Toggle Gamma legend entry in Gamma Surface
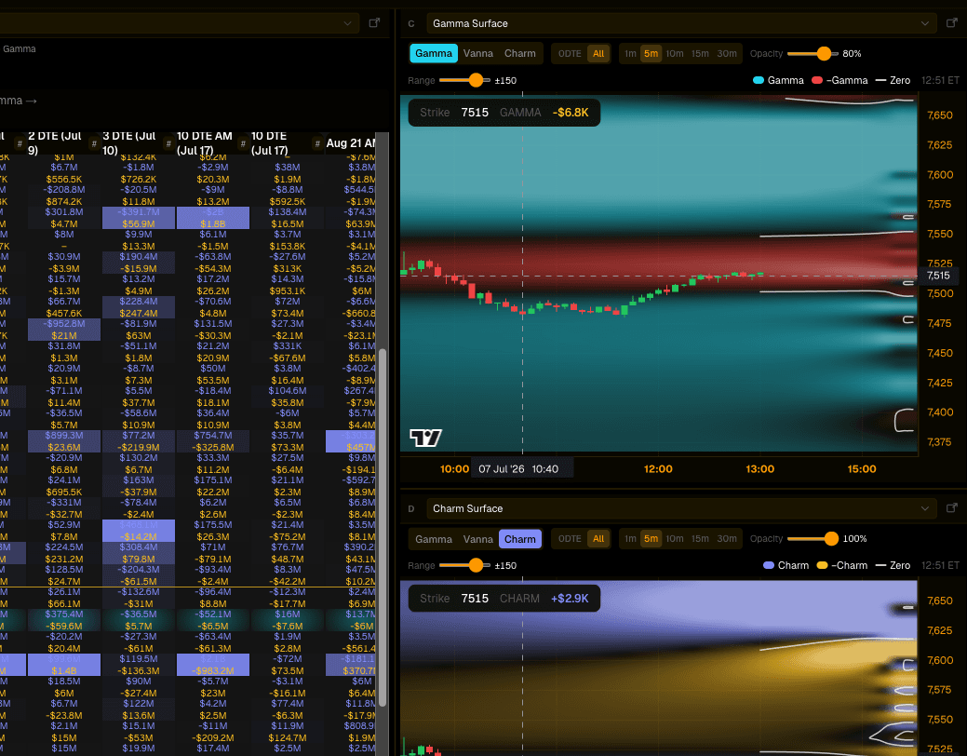 point(778,80)
